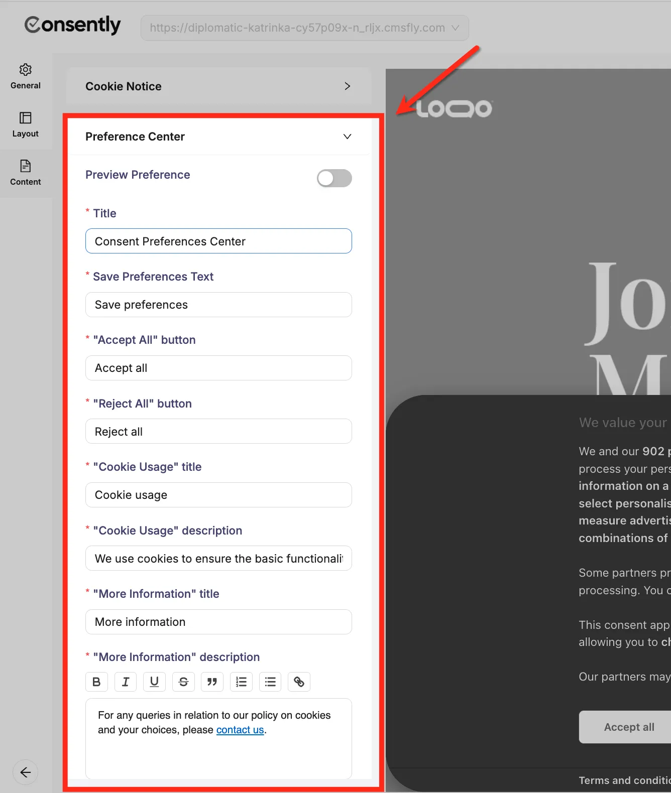Click the Save Preferences Text field

[218, 305]
